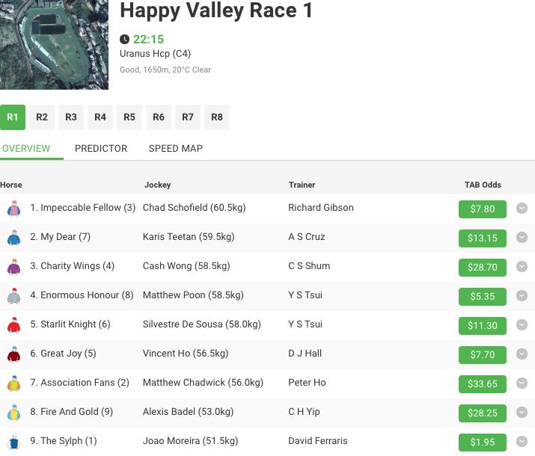Click Association Fans' yellow silks icon
Screen dimensions: 535x456
(13, 383)
